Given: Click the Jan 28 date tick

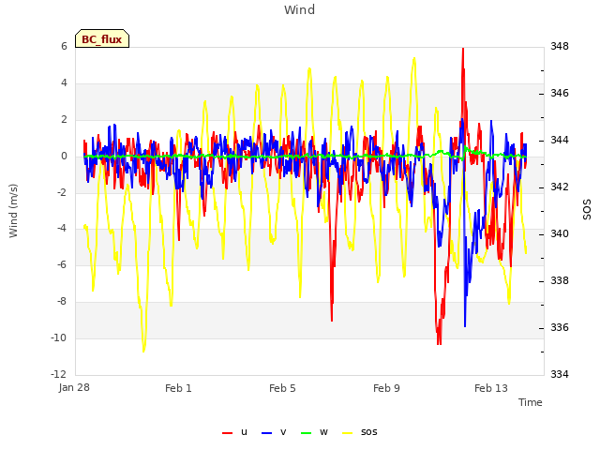Looking at the screenshot, I should pos(74,387).
